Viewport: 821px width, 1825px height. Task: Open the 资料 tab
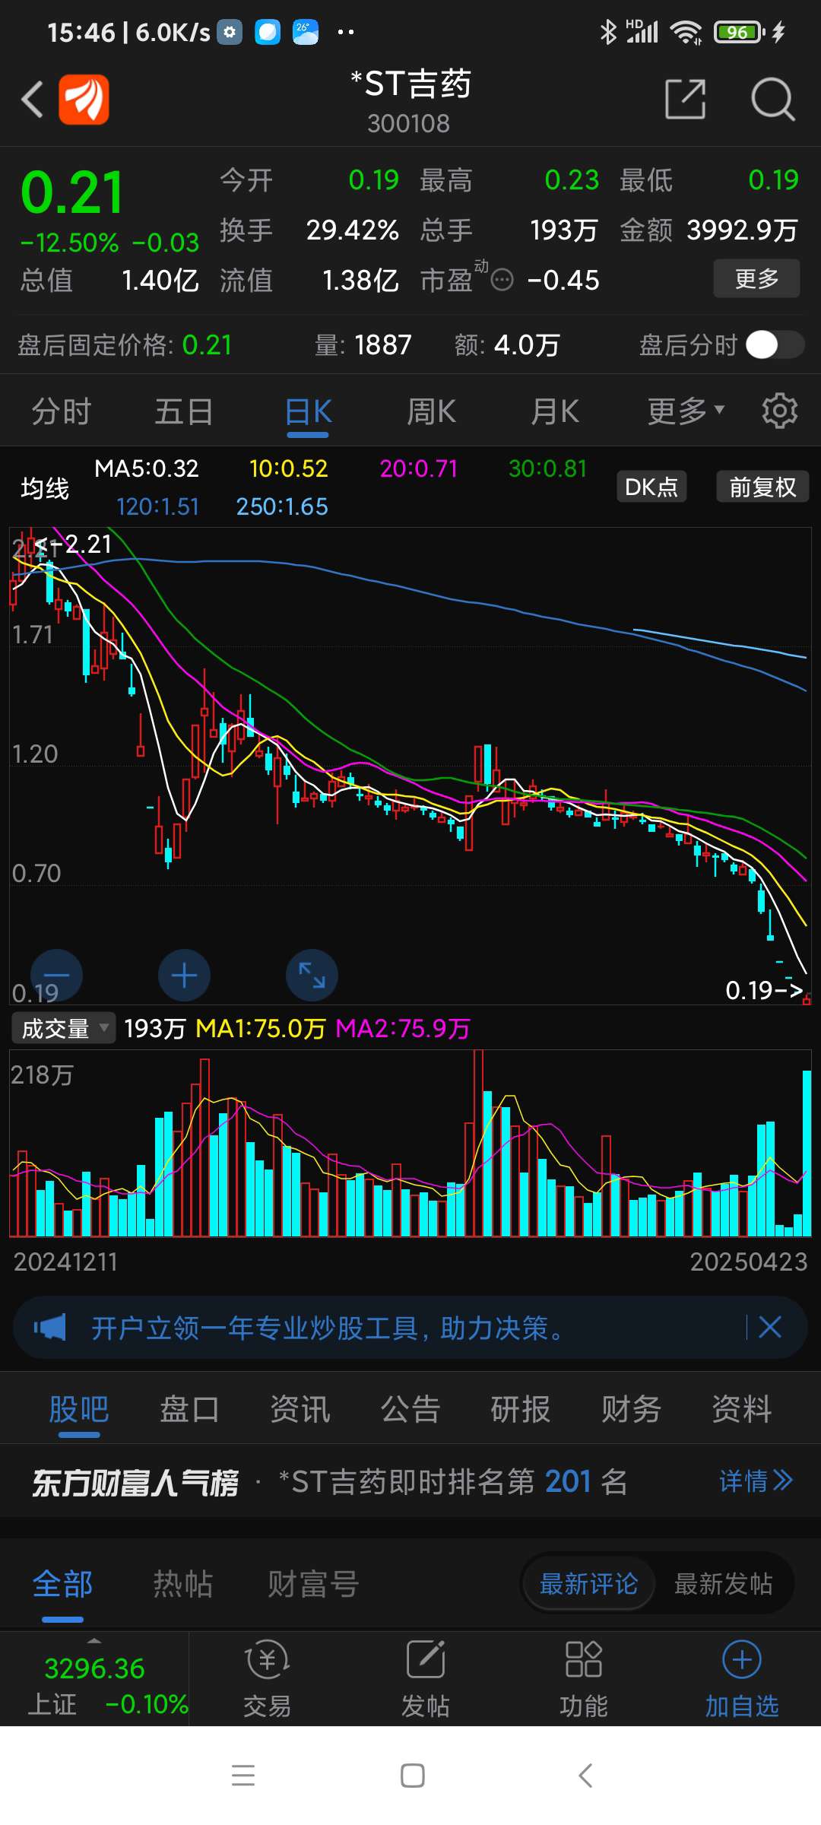(x=742, y=1409)
